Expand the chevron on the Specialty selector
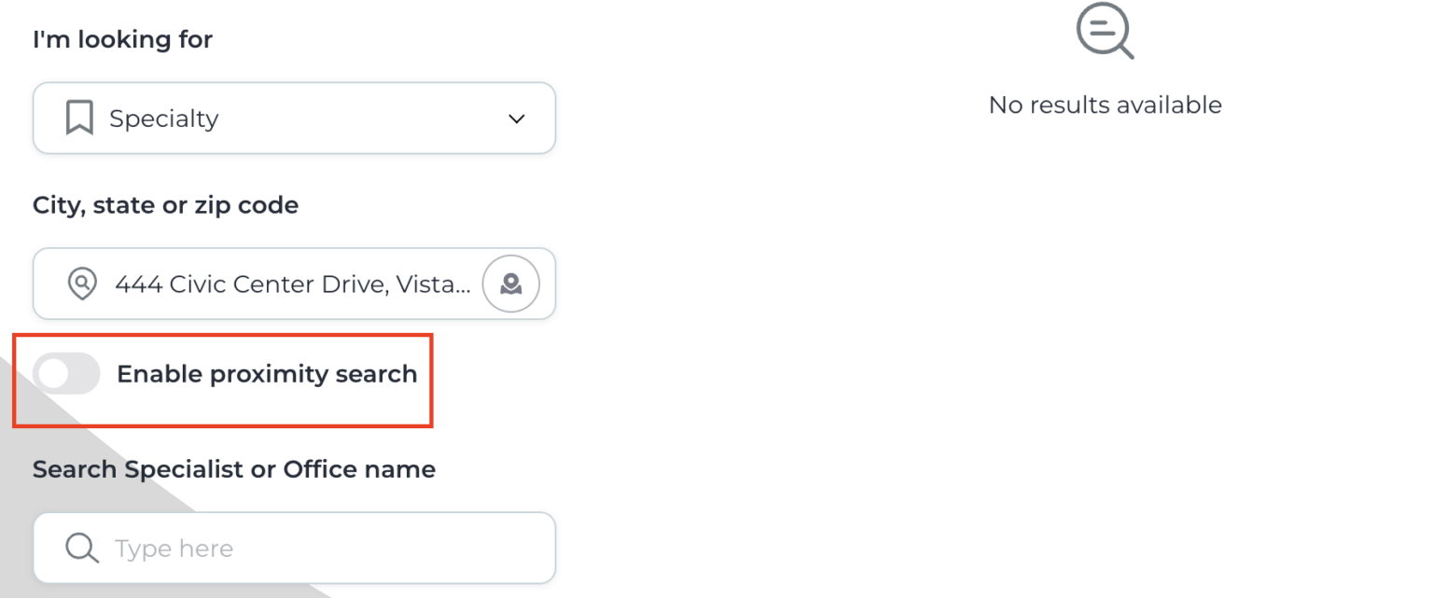The width and height of the screenshot is (1433, 598). coord(516,118)
